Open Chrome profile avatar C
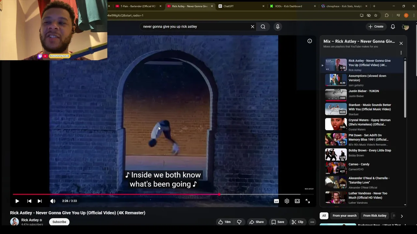Image resolution: width=417 pixels, height=234 pixels. pyautogui.click(x=406, y=15)
